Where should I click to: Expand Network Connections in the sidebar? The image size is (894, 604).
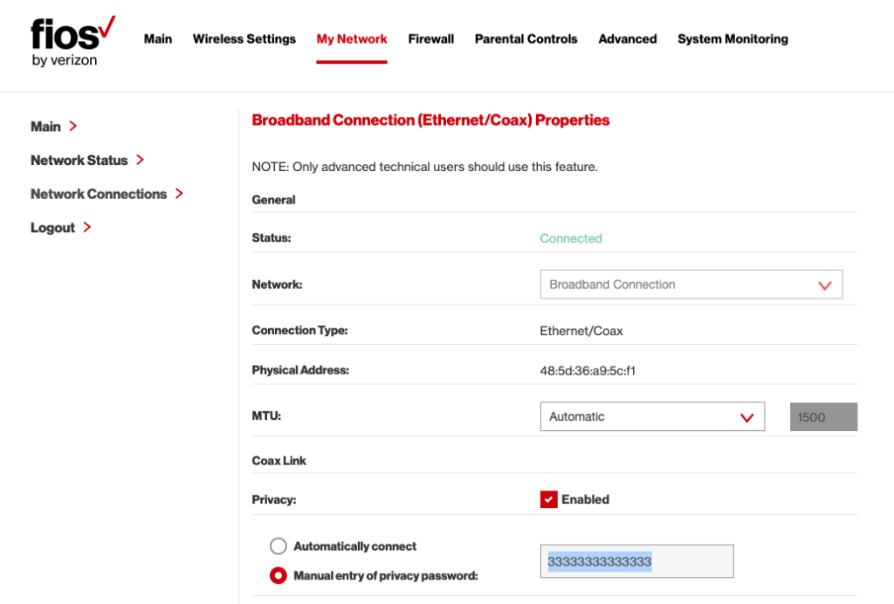(99, 194)
